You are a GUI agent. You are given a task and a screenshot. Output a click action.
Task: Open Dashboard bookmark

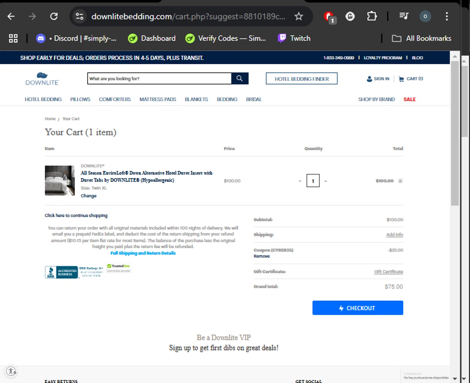point(152,38)
